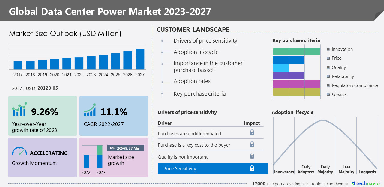Screen dimensions: 384x187
Task: Expand the Adoption rates list item
Action: pos(192,81)
